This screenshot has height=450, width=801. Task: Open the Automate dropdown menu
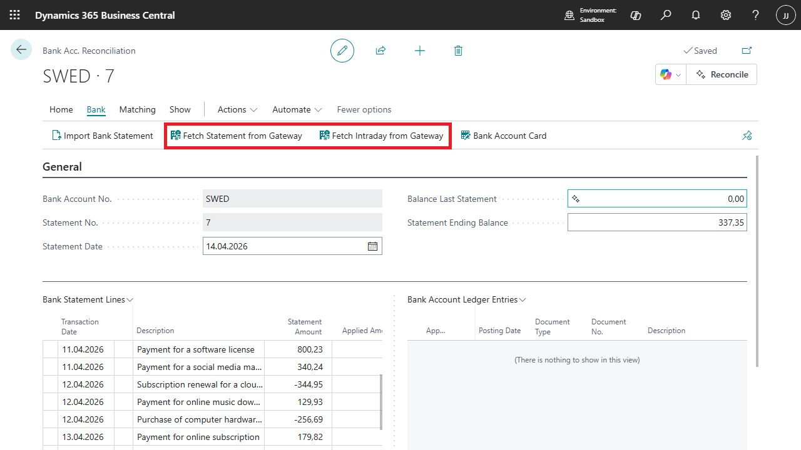[x=296, y=109]
